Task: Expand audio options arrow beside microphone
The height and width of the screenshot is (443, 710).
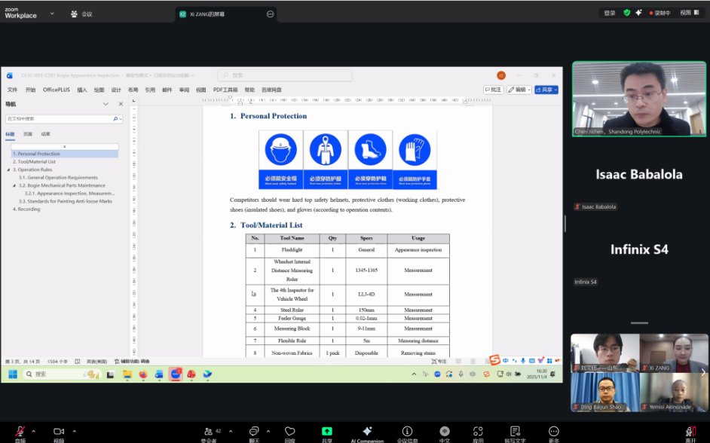Action: [x=35, y=431]
